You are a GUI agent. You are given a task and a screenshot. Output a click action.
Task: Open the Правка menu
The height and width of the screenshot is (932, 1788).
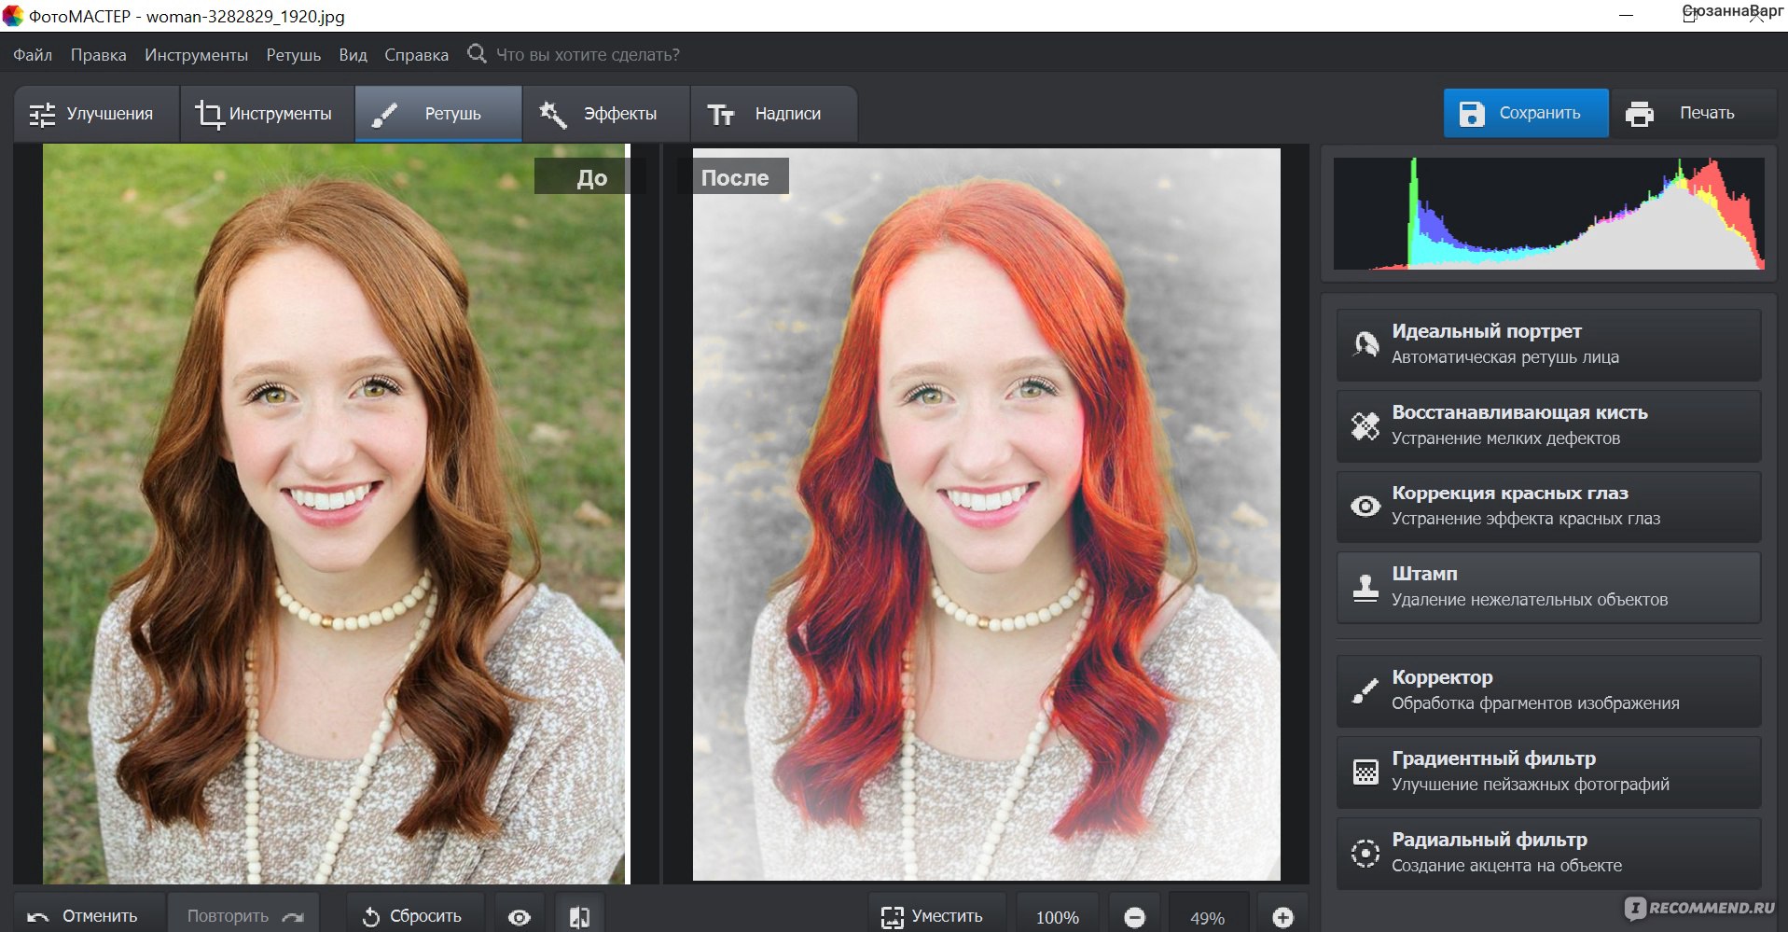click(98, 55)
